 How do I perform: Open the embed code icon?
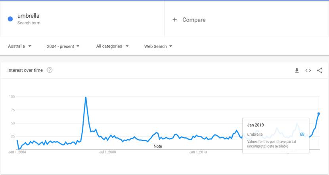point(308,71)
